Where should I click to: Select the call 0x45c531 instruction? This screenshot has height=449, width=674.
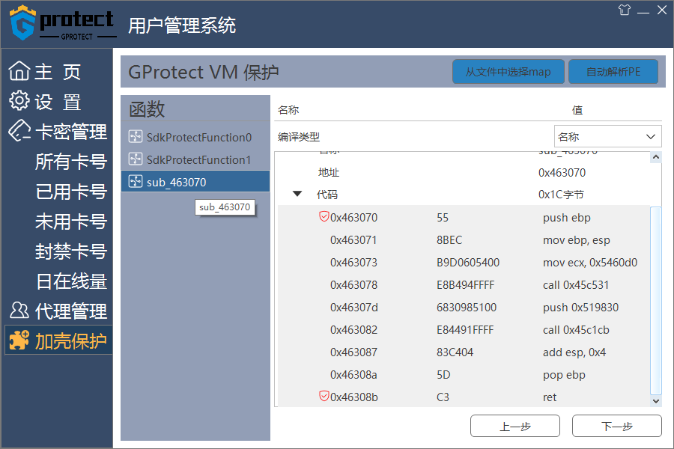tap(576, 284)
